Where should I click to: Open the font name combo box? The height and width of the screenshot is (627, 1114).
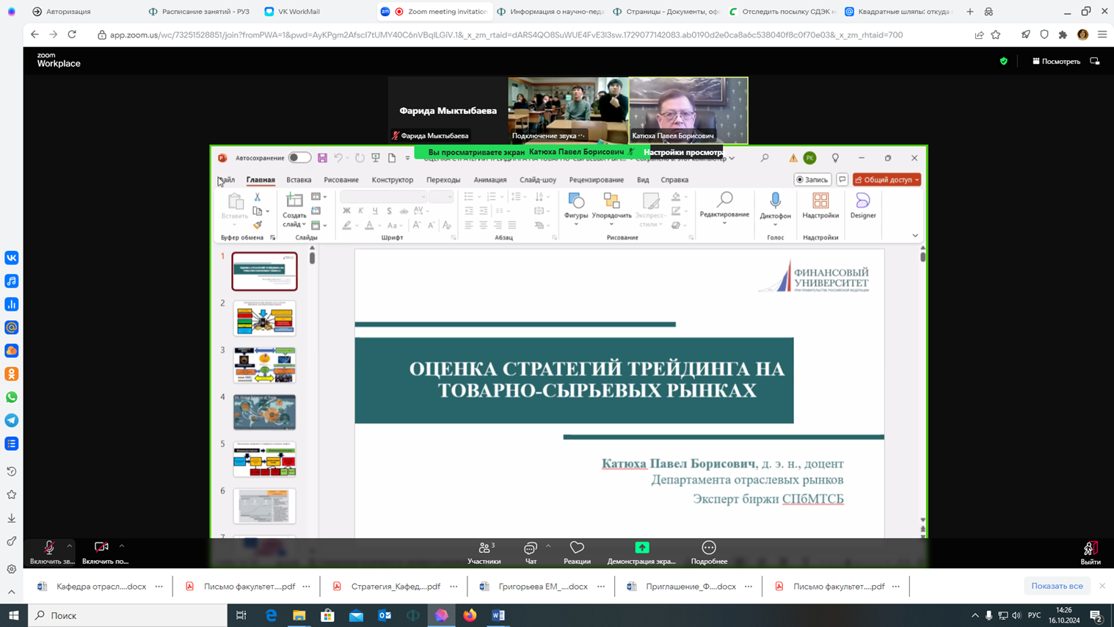[383, 197]
